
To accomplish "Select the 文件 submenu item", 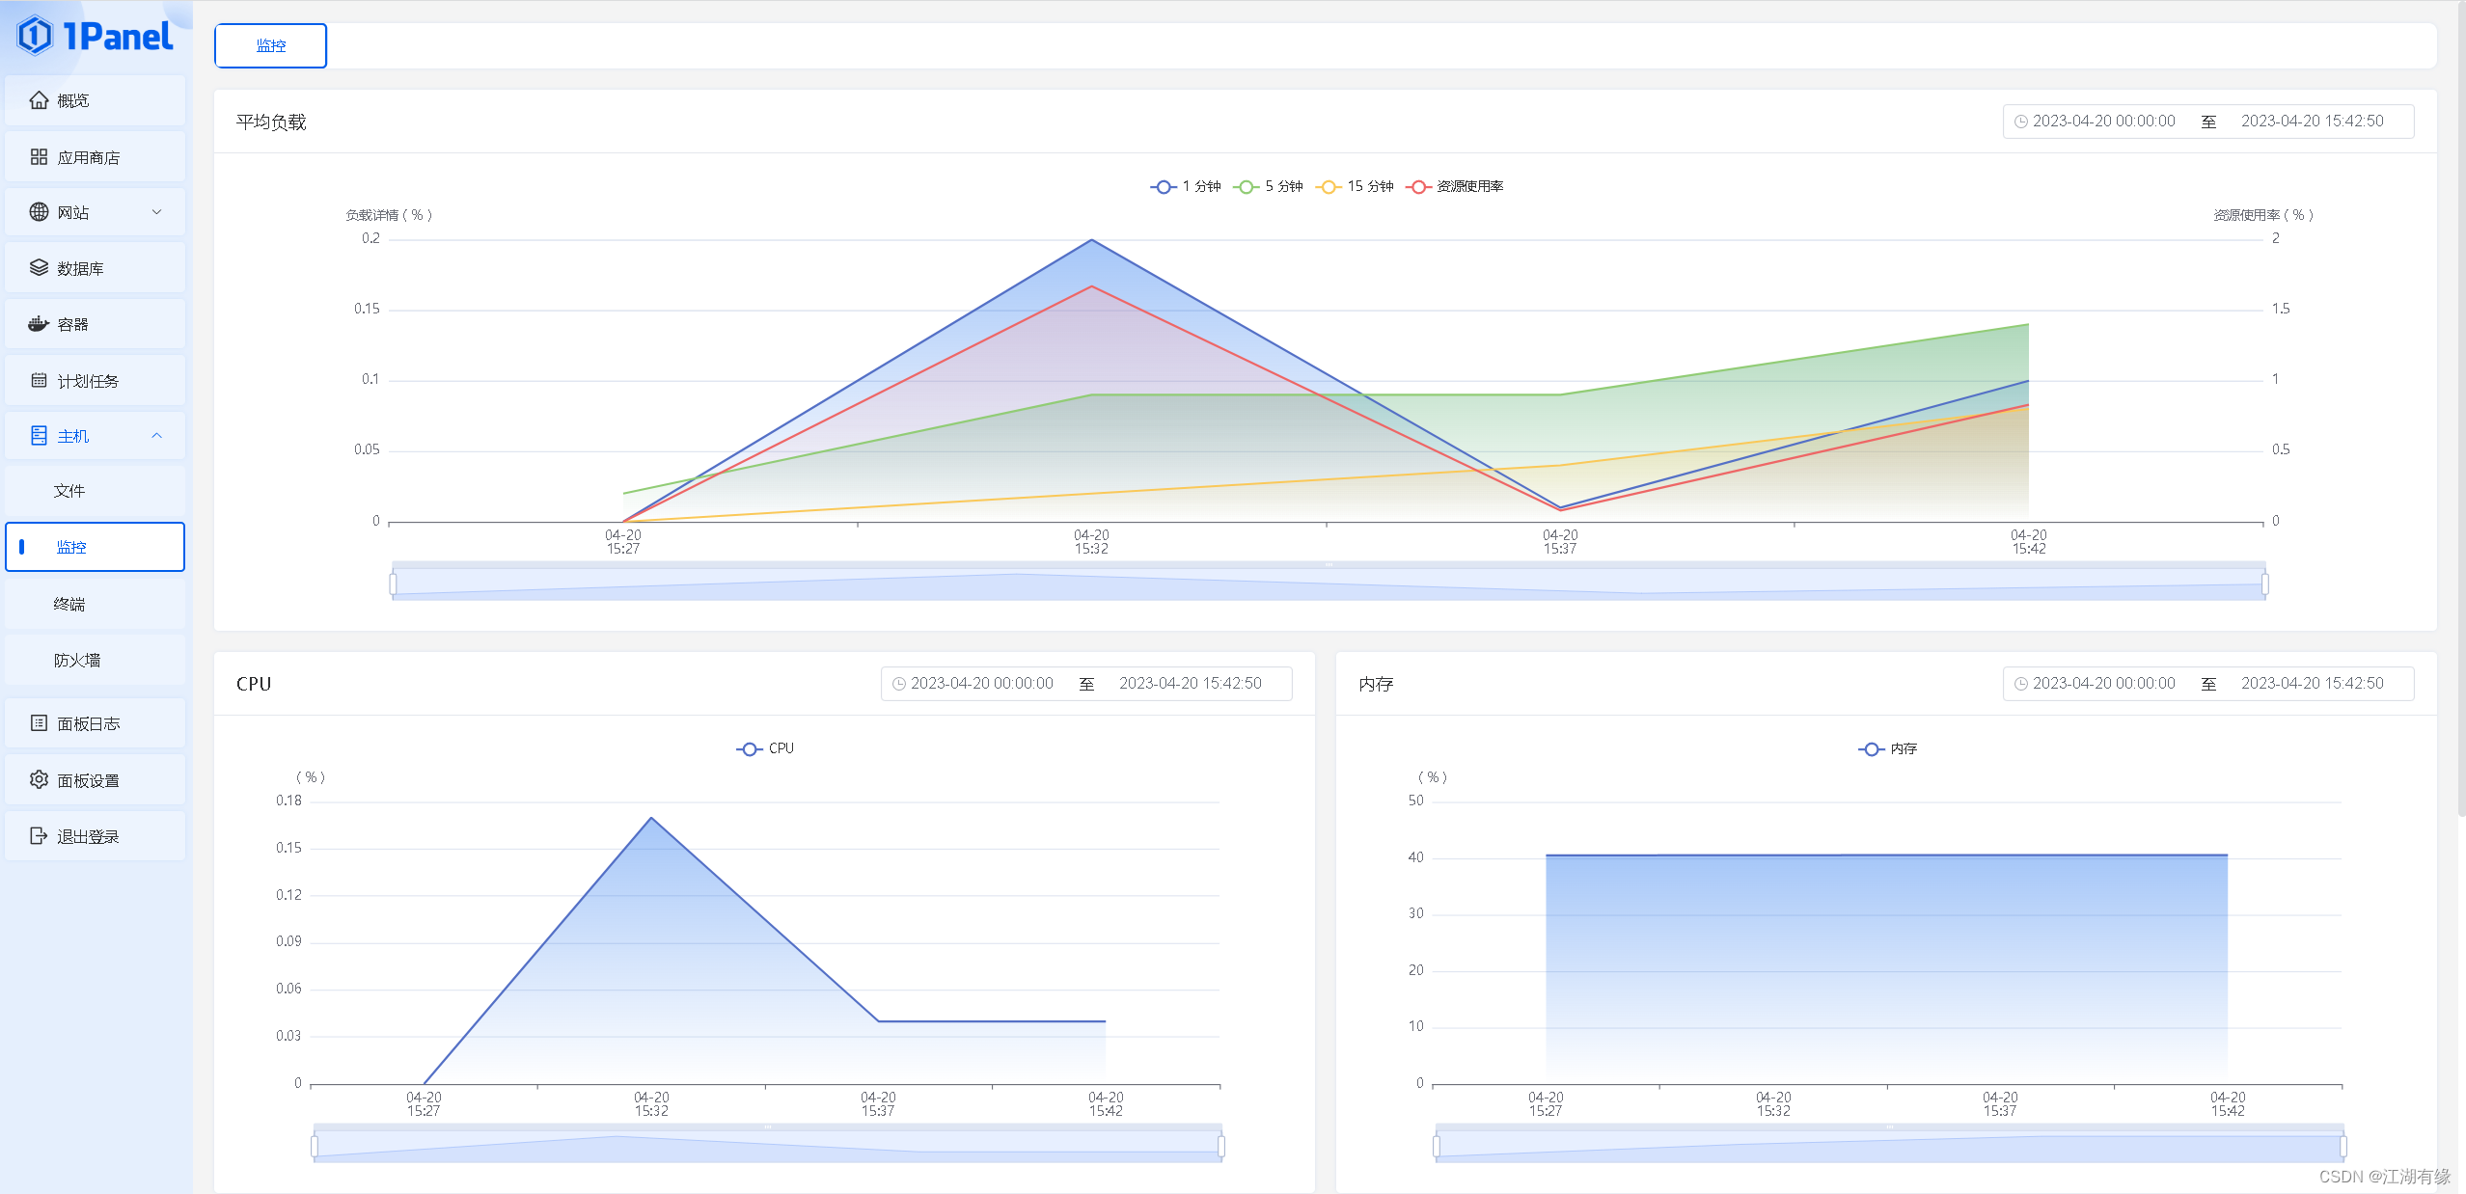I will click(x=95, y=491).
